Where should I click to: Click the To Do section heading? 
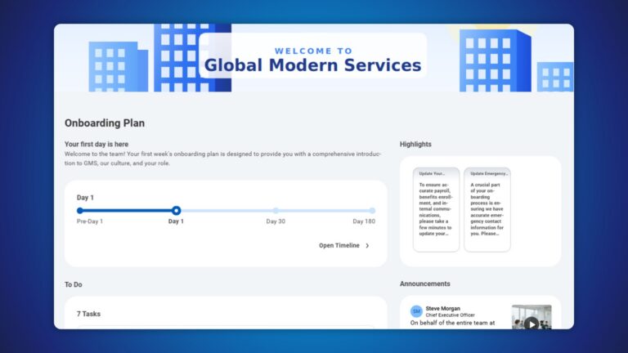pos(74,284)
